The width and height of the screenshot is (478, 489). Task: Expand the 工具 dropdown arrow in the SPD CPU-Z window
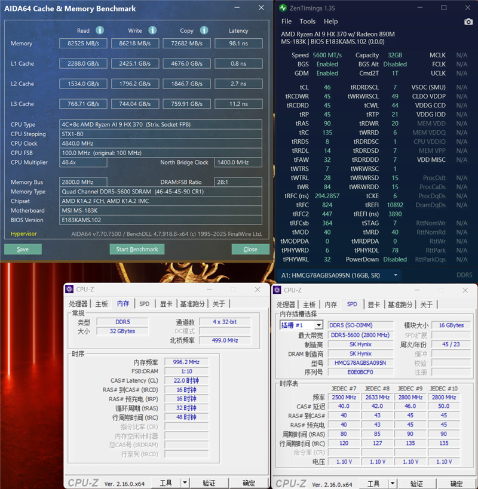pyautogui.click(x=392, y=482)
